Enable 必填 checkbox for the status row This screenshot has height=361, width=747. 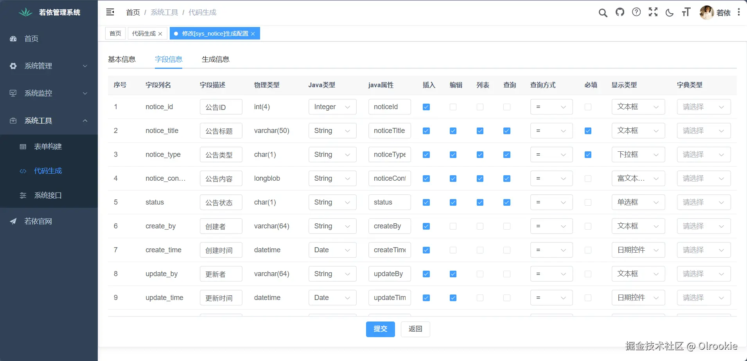(588, 202)
